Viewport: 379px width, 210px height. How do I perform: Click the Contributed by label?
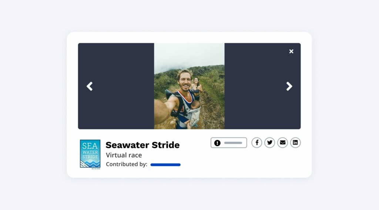point(127,164)
